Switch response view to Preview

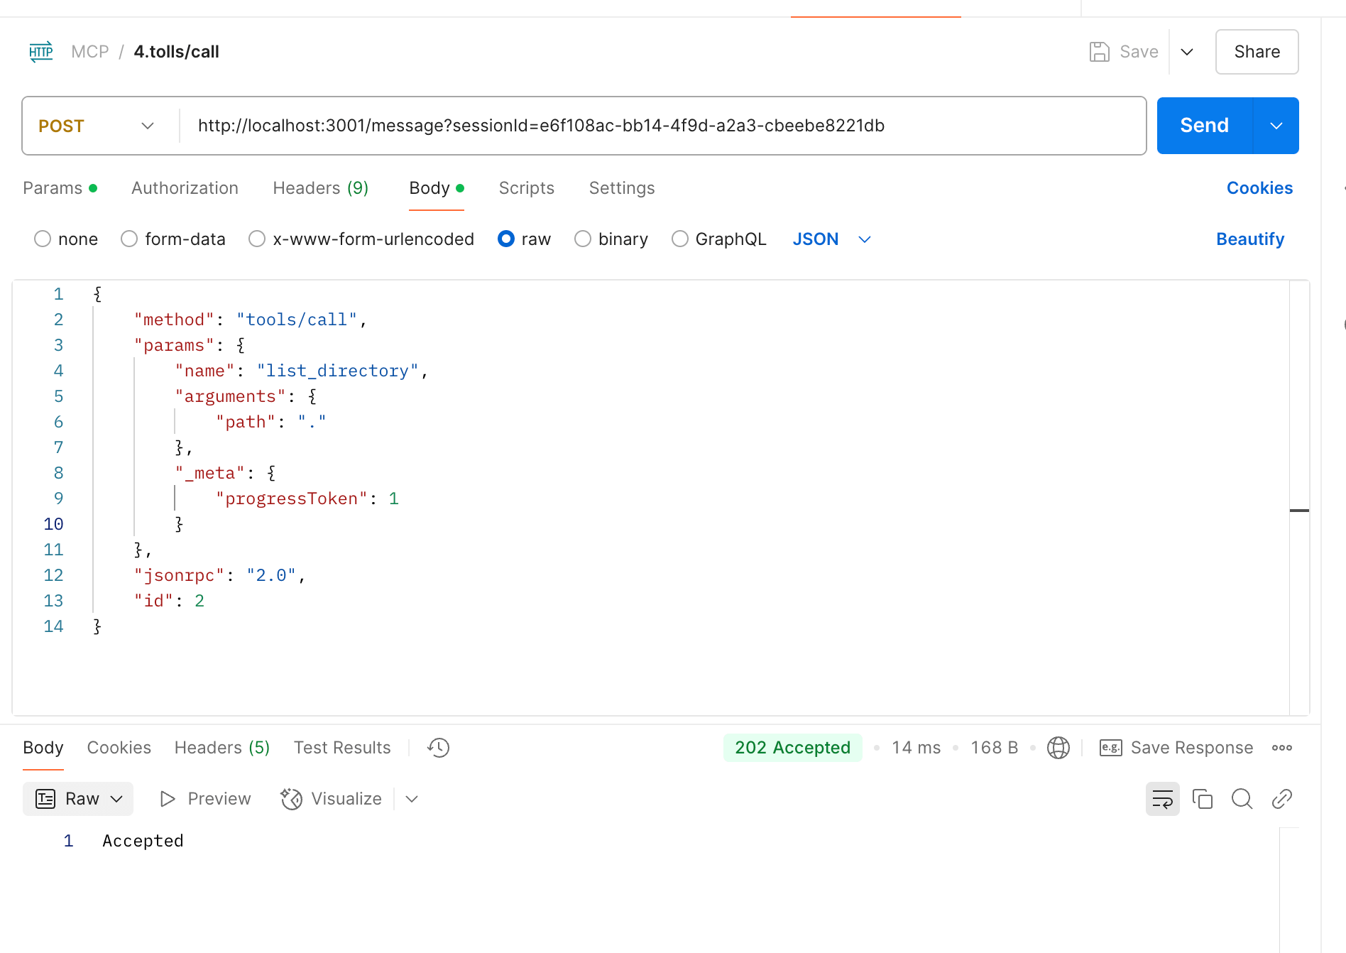pos(205,799)
